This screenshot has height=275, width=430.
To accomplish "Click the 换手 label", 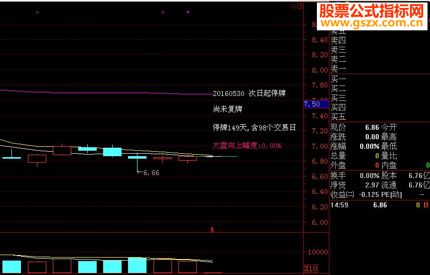I will (338, 176).
